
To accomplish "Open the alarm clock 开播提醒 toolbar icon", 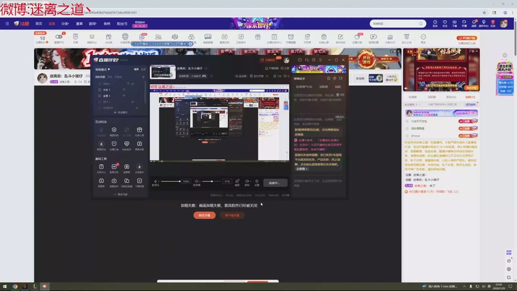I will point(291,38).
